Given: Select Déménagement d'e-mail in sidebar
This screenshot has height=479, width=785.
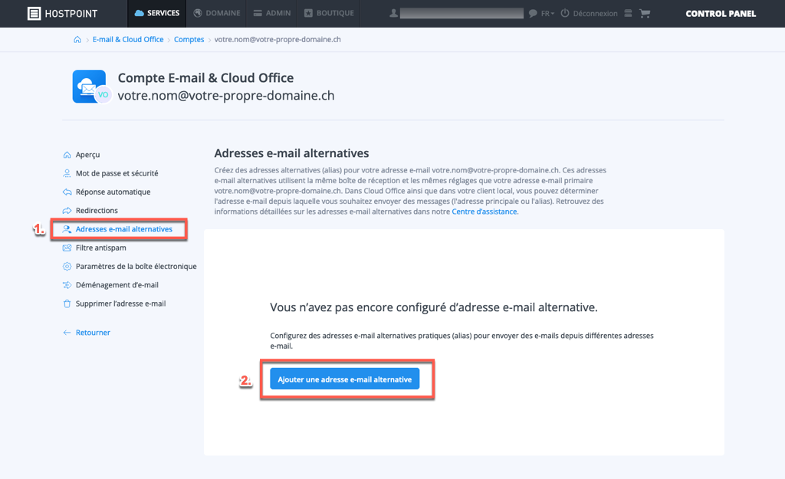Looking at the screenshot, I should [x=117, y=285].
